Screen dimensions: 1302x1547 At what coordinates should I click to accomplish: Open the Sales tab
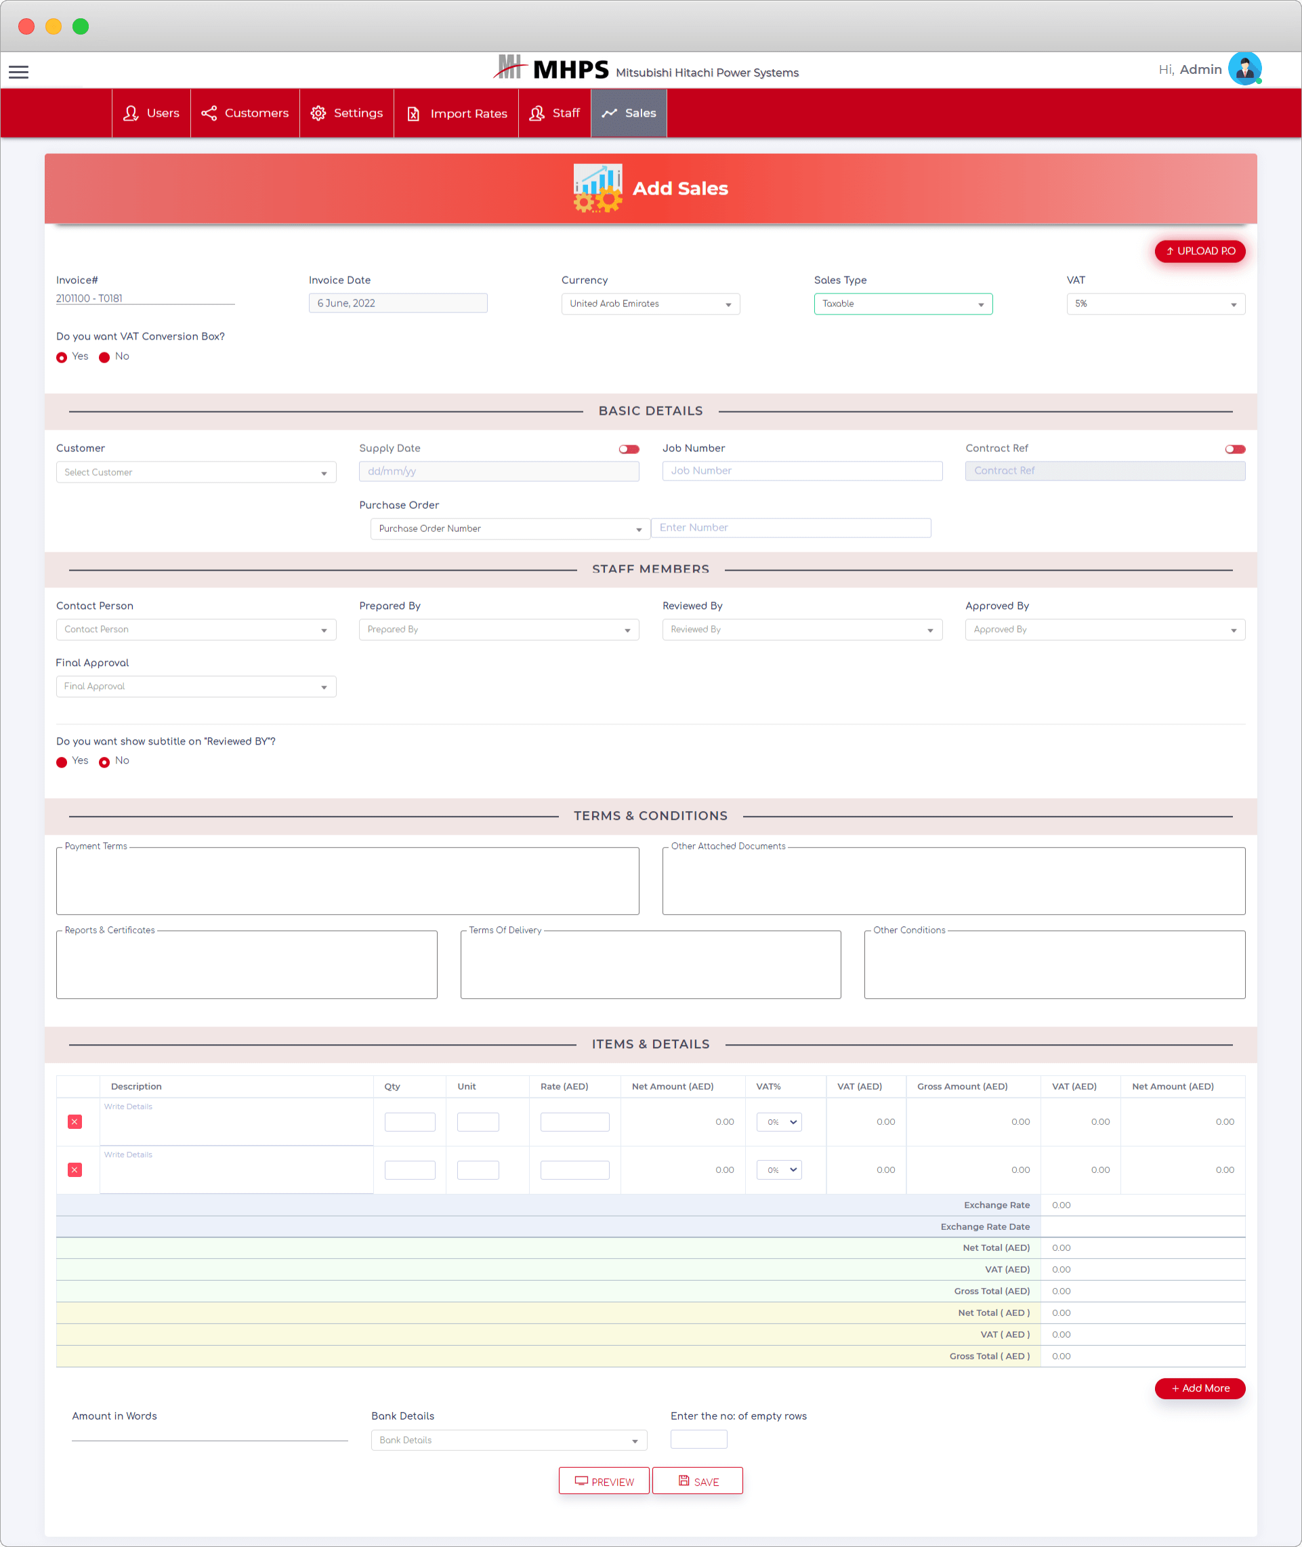(629, 113)
